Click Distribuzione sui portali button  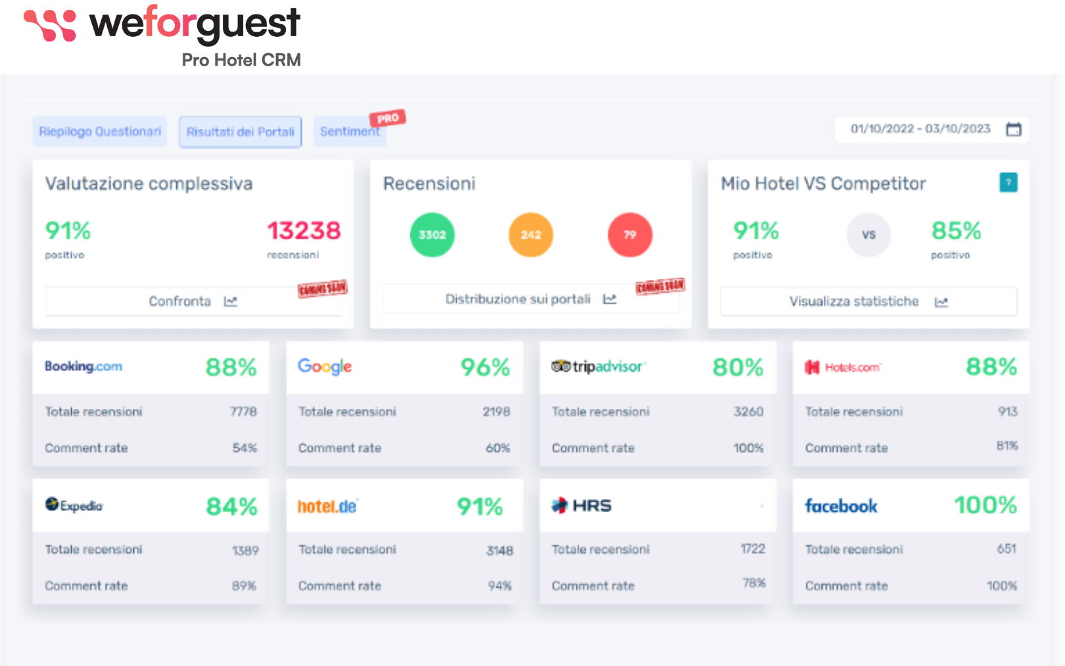[x=531, y=299]
